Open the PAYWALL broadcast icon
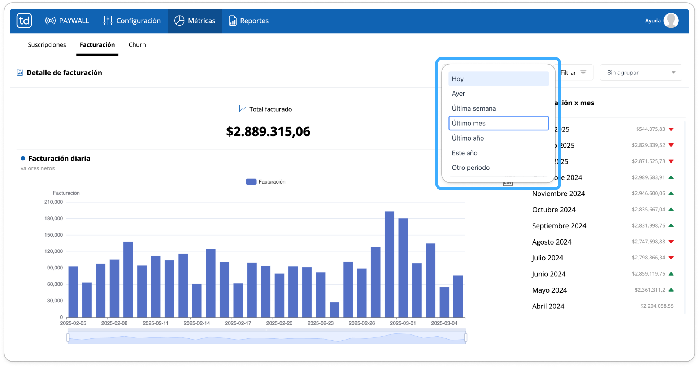The width and height of the screenshot is (699, 367). click(x=50, y=21)
